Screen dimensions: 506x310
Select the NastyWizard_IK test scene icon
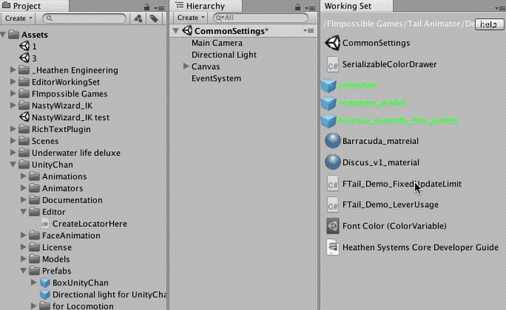coord(25,117)
